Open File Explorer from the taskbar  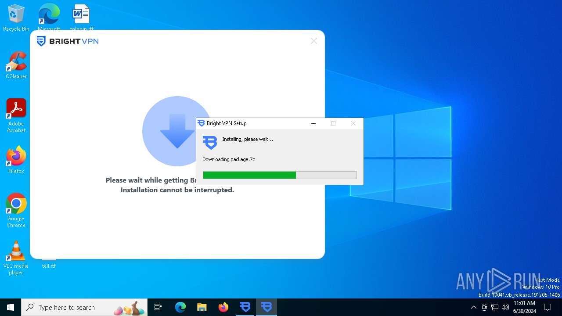coord(202,307)
